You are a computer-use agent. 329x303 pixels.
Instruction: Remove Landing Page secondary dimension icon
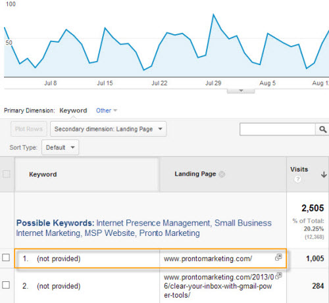click(x=222, y=174)
